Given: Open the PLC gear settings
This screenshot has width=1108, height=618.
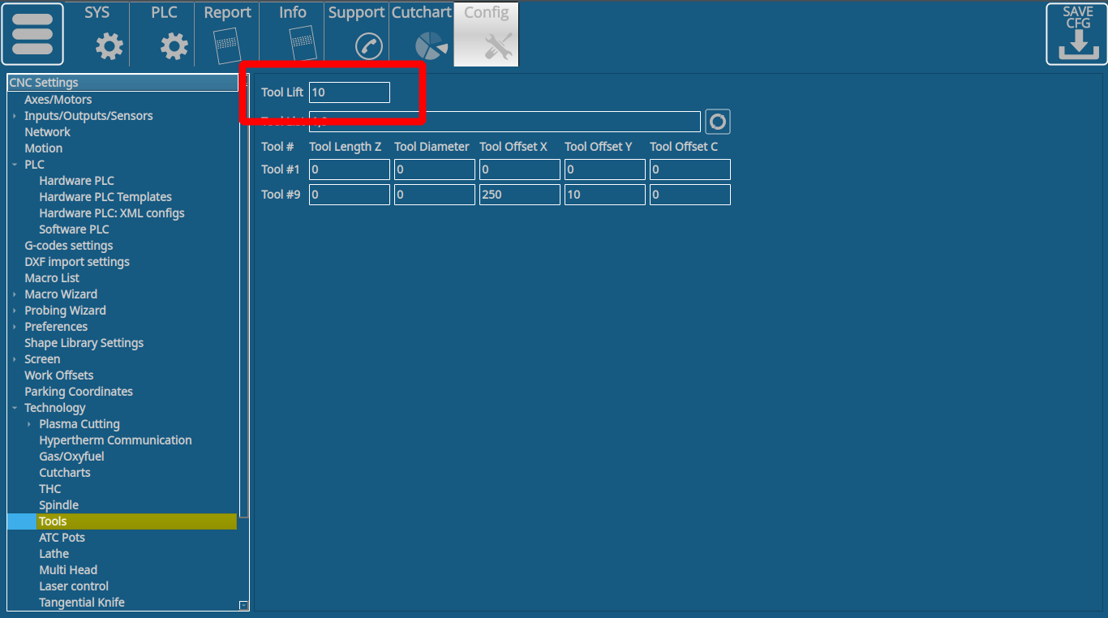Looking at the screenshot, I should tap(174, 47).
